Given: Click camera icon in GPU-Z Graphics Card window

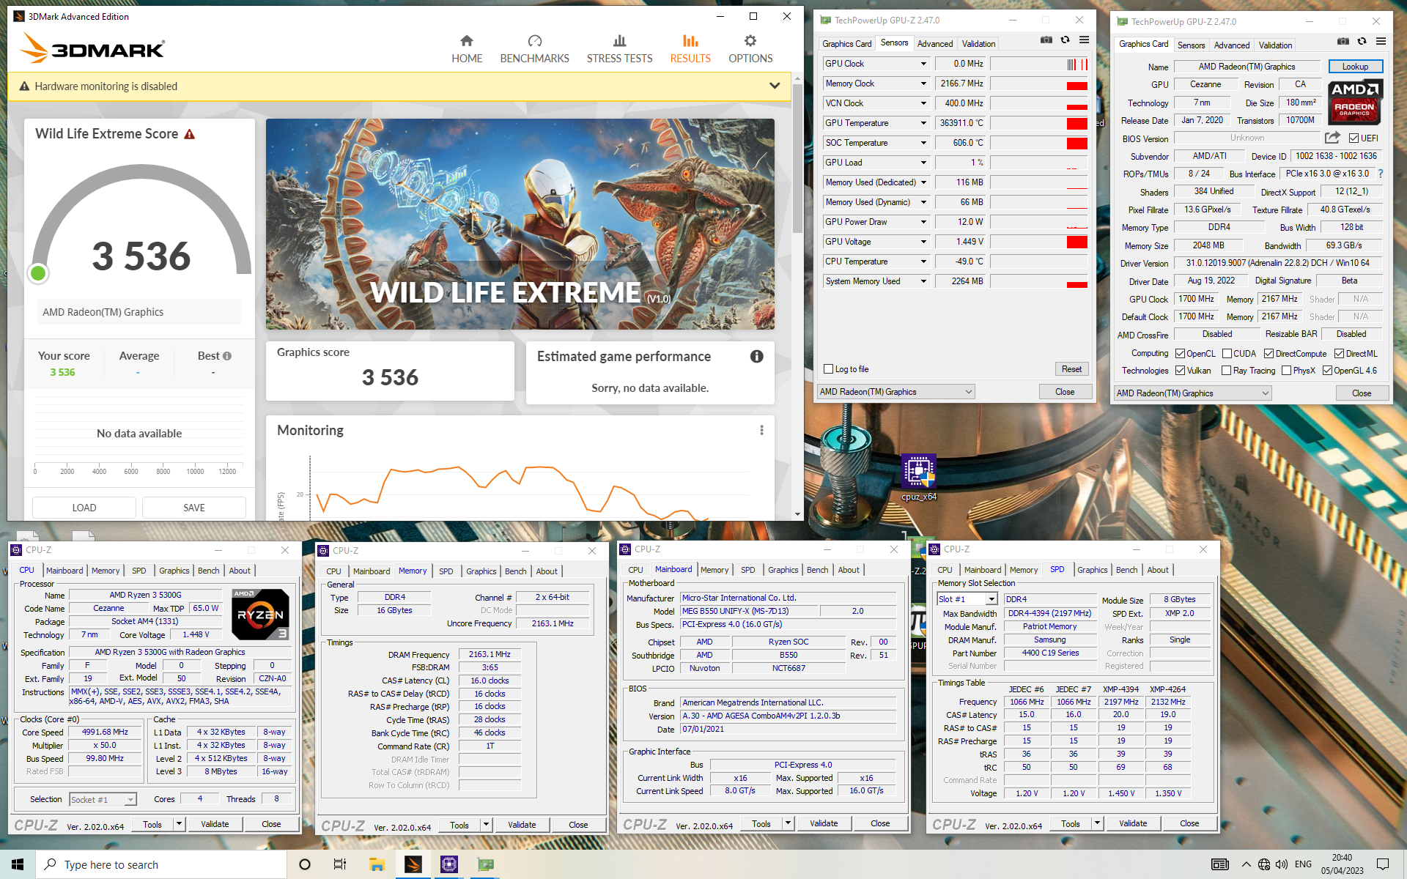Looking at the screenshot, I should (x=1343, y=41).
